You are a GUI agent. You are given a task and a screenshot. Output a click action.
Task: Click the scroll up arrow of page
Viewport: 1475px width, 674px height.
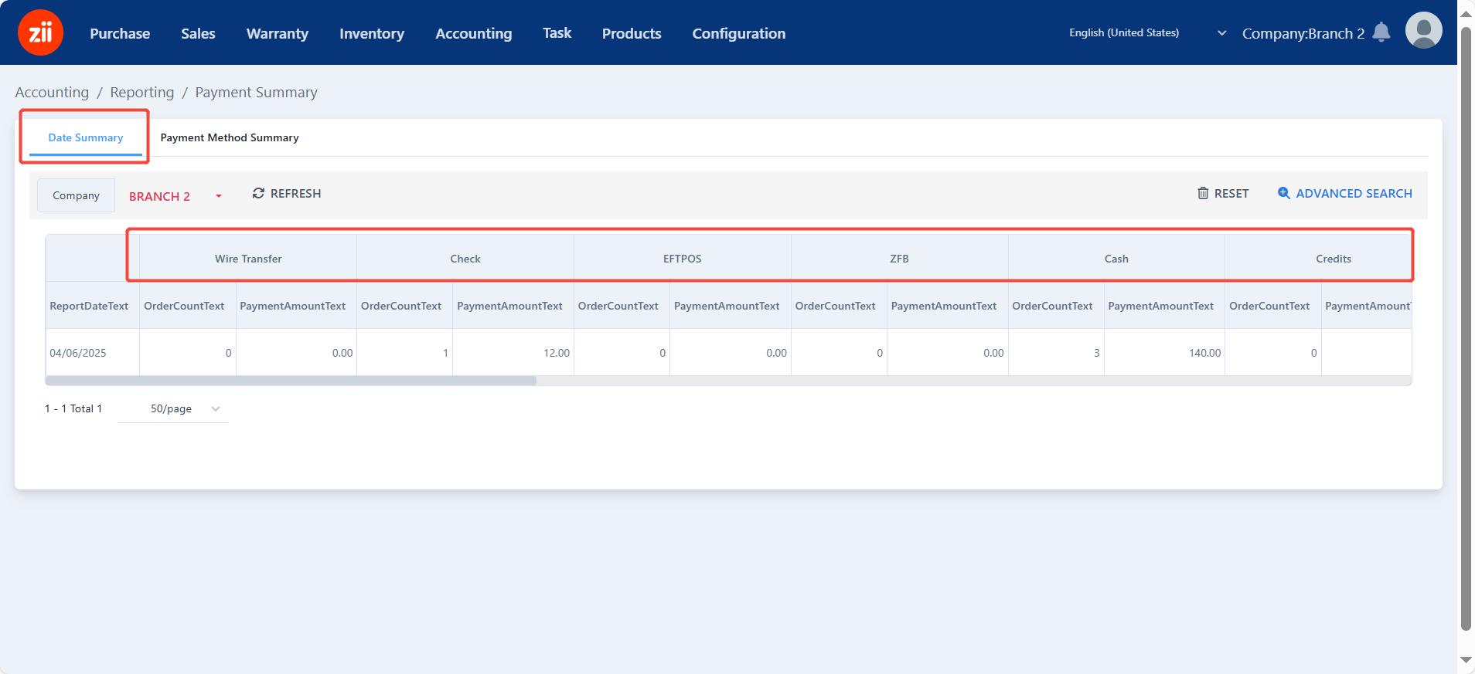[x=1466, y=13]
